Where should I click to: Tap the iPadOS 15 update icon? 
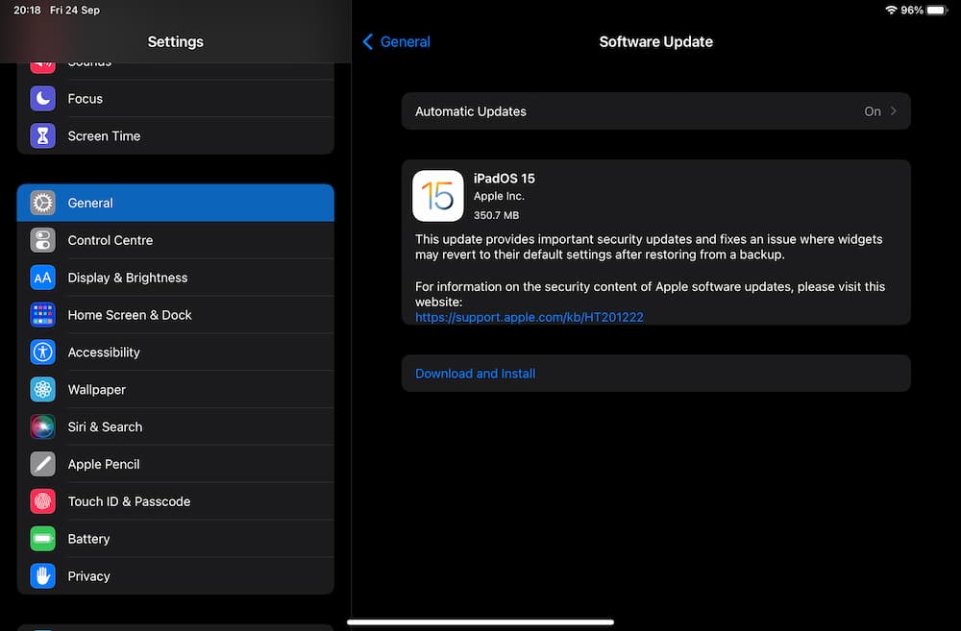(x=437, y=196)
